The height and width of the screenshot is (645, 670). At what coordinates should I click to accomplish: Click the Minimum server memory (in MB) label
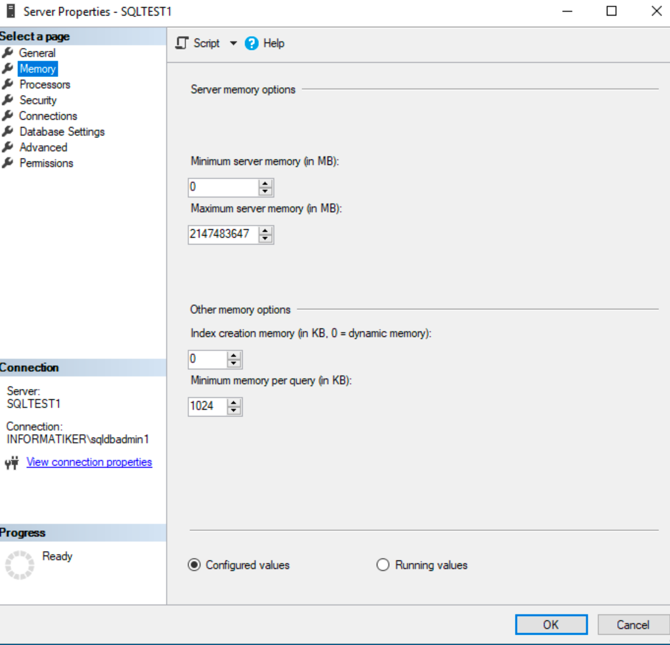(x=265, y=161)
